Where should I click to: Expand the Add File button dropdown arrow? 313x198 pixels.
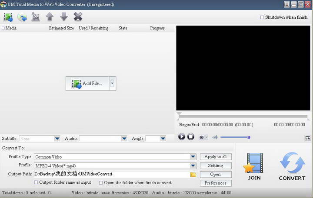(113, 83)
